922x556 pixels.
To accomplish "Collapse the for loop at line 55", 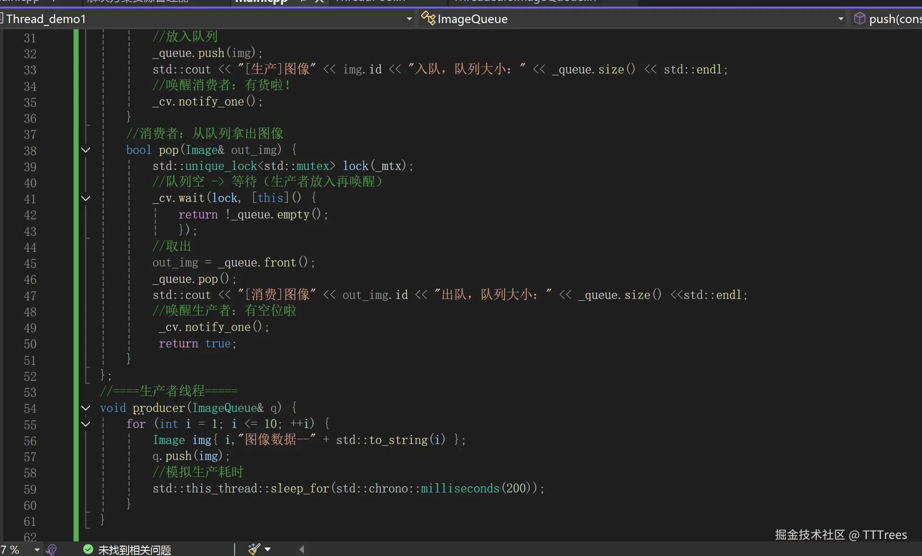I will pos(86,424).
